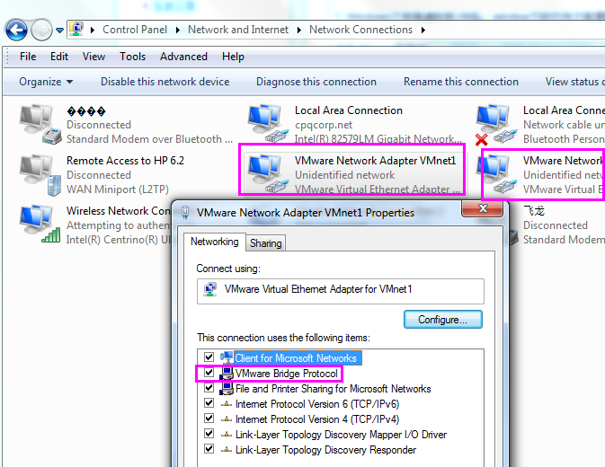605x467 pixels.
Task: Click View status toolbar command
Action: click(574, 82)
